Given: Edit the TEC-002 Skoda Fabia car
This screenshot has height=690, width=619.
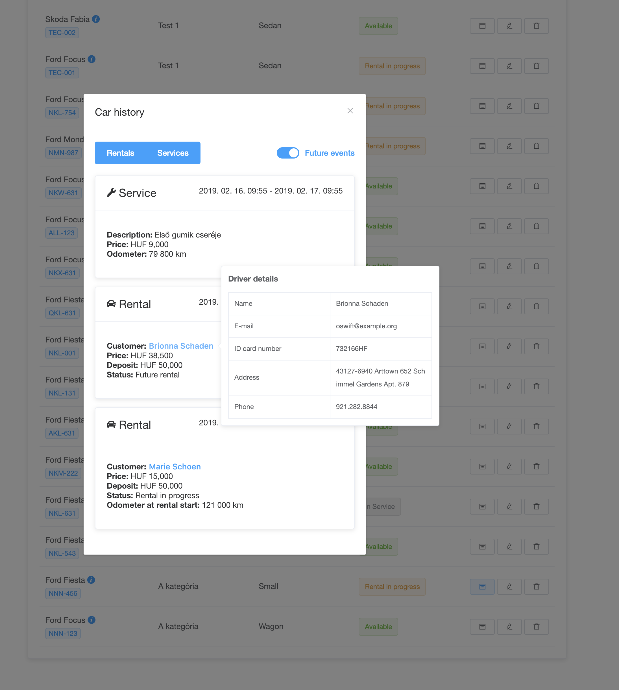Looking at the screenshot, I should (509, 26).
